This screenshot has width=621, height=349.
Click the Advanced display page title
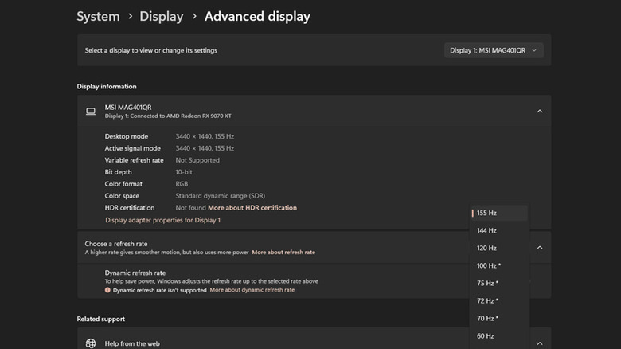pos(257,16)
